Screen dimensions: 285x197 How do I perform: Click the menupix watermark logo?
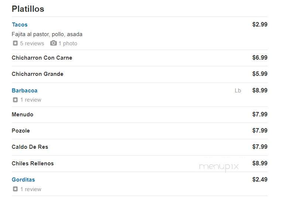point(219,166)
